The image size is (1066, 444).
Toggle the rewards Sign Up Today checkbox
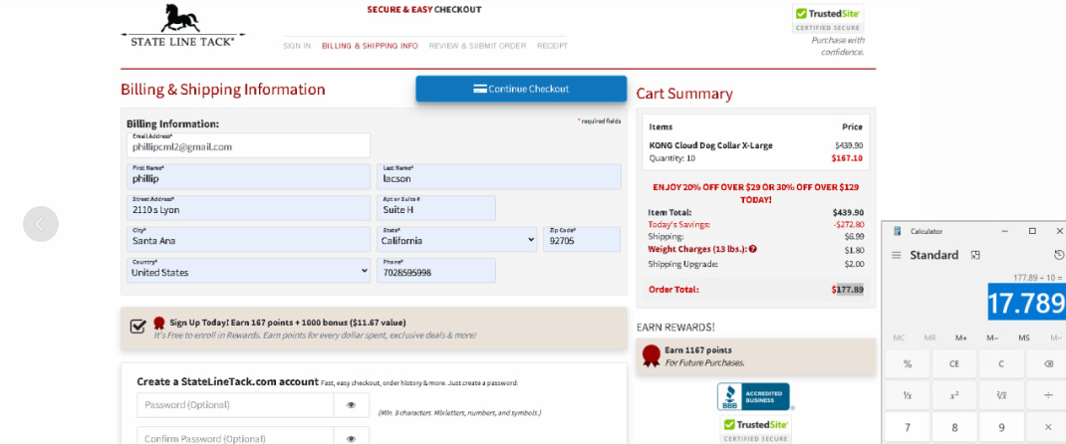click(x=138, y=326)
